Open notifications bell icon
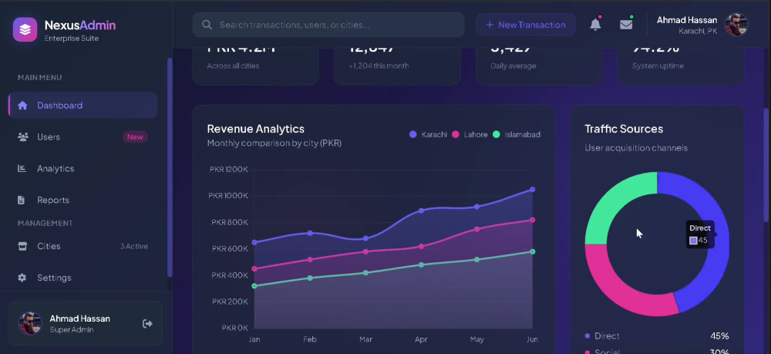This screenshot has height=354, width=771. 595,25
